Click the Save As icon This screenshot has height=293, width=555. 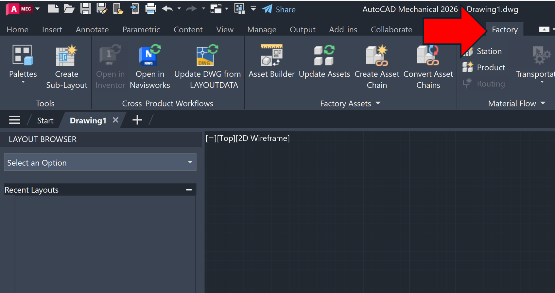coord(102,9)
